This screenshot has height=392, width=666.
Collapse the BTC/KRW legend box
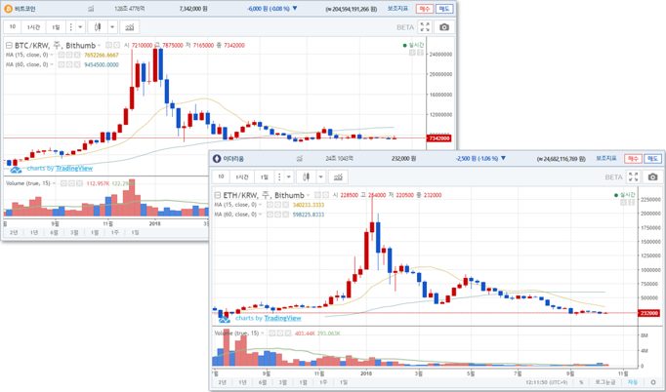tap(9, 46)
